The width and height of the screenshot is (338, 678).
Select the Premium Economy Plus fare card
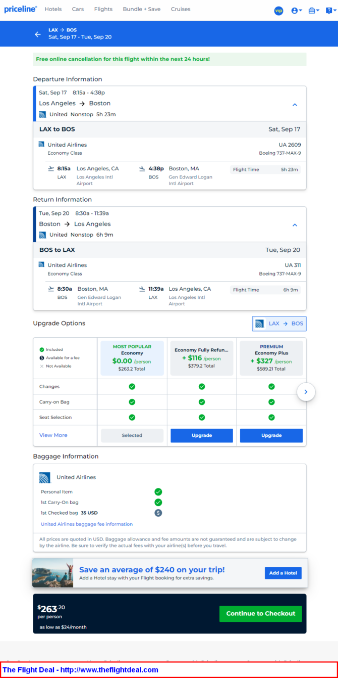coord(271,358)
